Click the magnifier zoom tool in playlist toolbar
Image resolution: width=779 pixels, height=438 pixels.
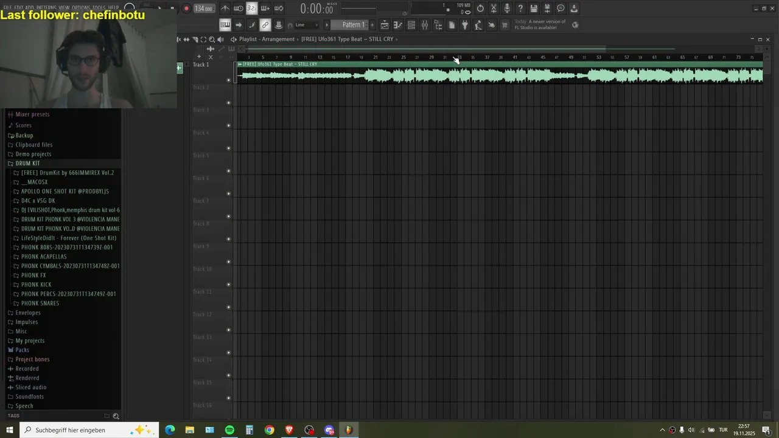pos(212,39)
